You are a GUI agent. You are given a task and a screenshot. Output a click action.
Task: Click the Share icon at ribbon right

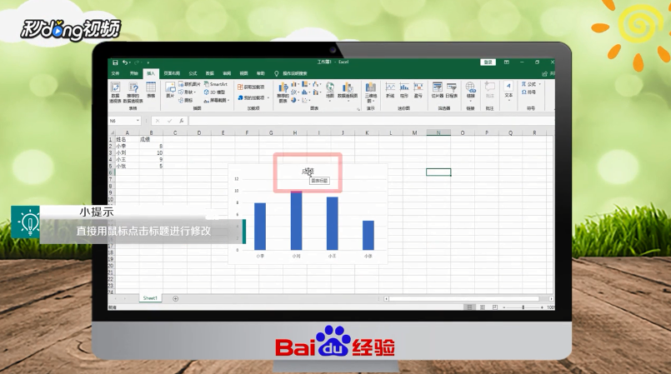point(545,73)
